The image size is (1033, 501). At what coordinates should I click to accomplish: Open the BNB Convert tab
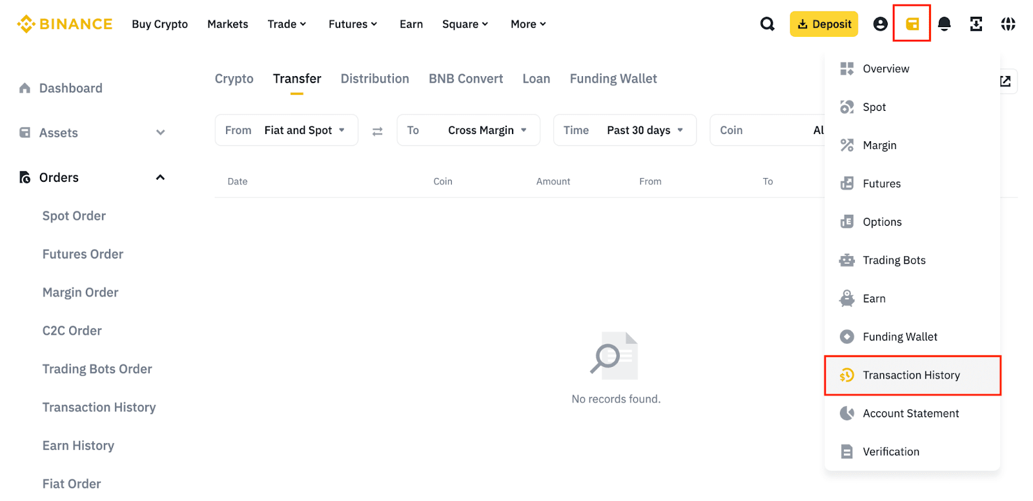(x=465, y=79)
